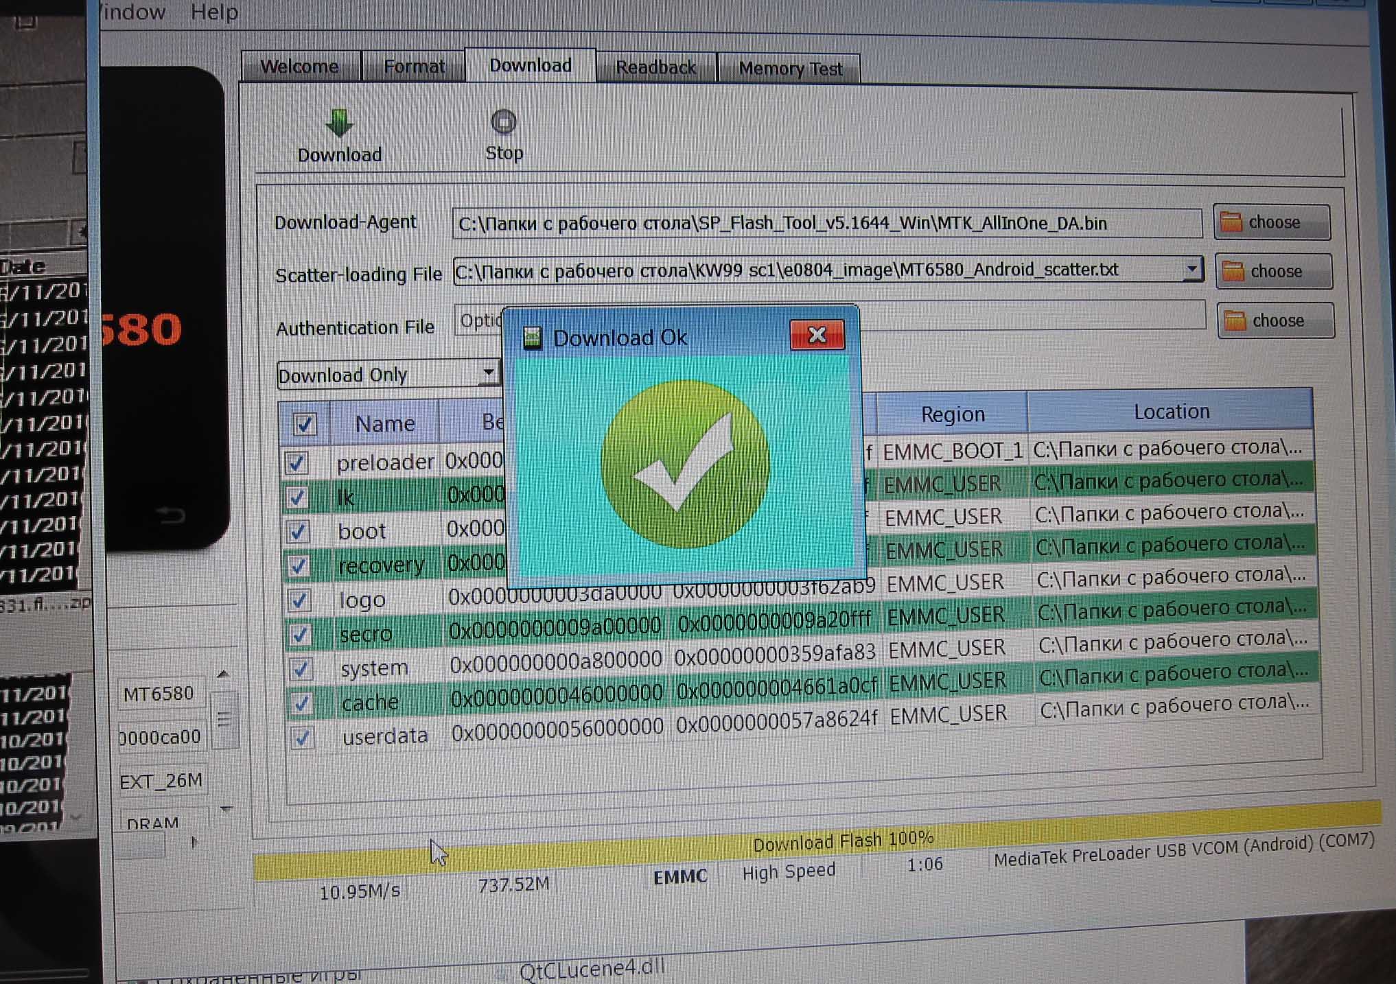Uncheck the userdata partition checkbox
The height and width of the screenshot is (984, 1396).
(x=301, y=738)
